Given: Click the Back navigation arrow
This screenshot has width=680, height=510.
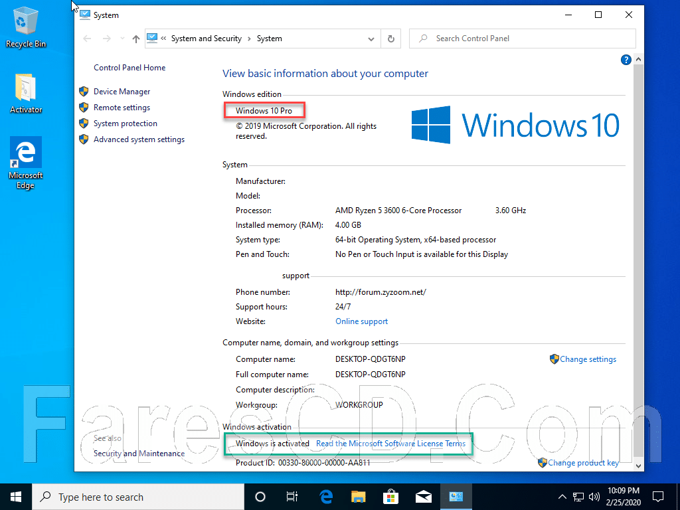Looking at the screenshot, I should tap(87, 39).
